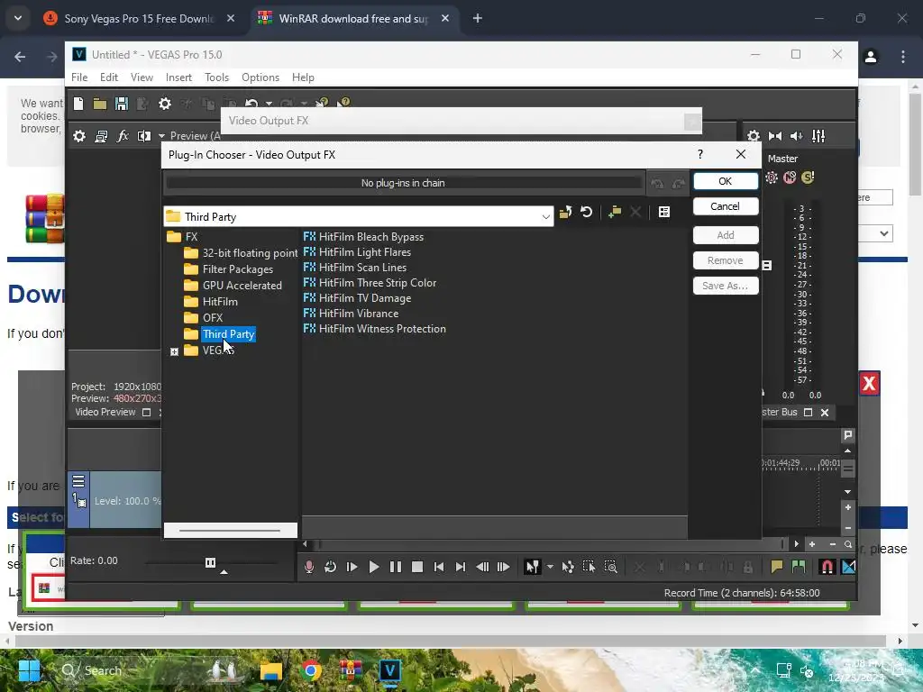Open Master bus settings gear icon
The image size is (923, 692).
click(754, 137)
